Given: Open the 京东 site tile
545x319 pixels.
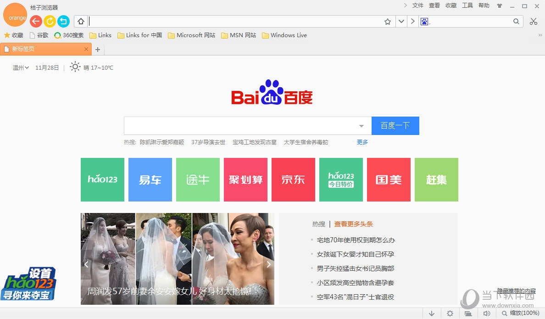Looking at the screenshot, I should [x=293, y=179].
